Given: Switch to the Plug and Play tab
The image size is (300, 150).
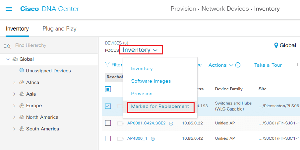Looking at the screenshot, I should (x=59, y=29).
